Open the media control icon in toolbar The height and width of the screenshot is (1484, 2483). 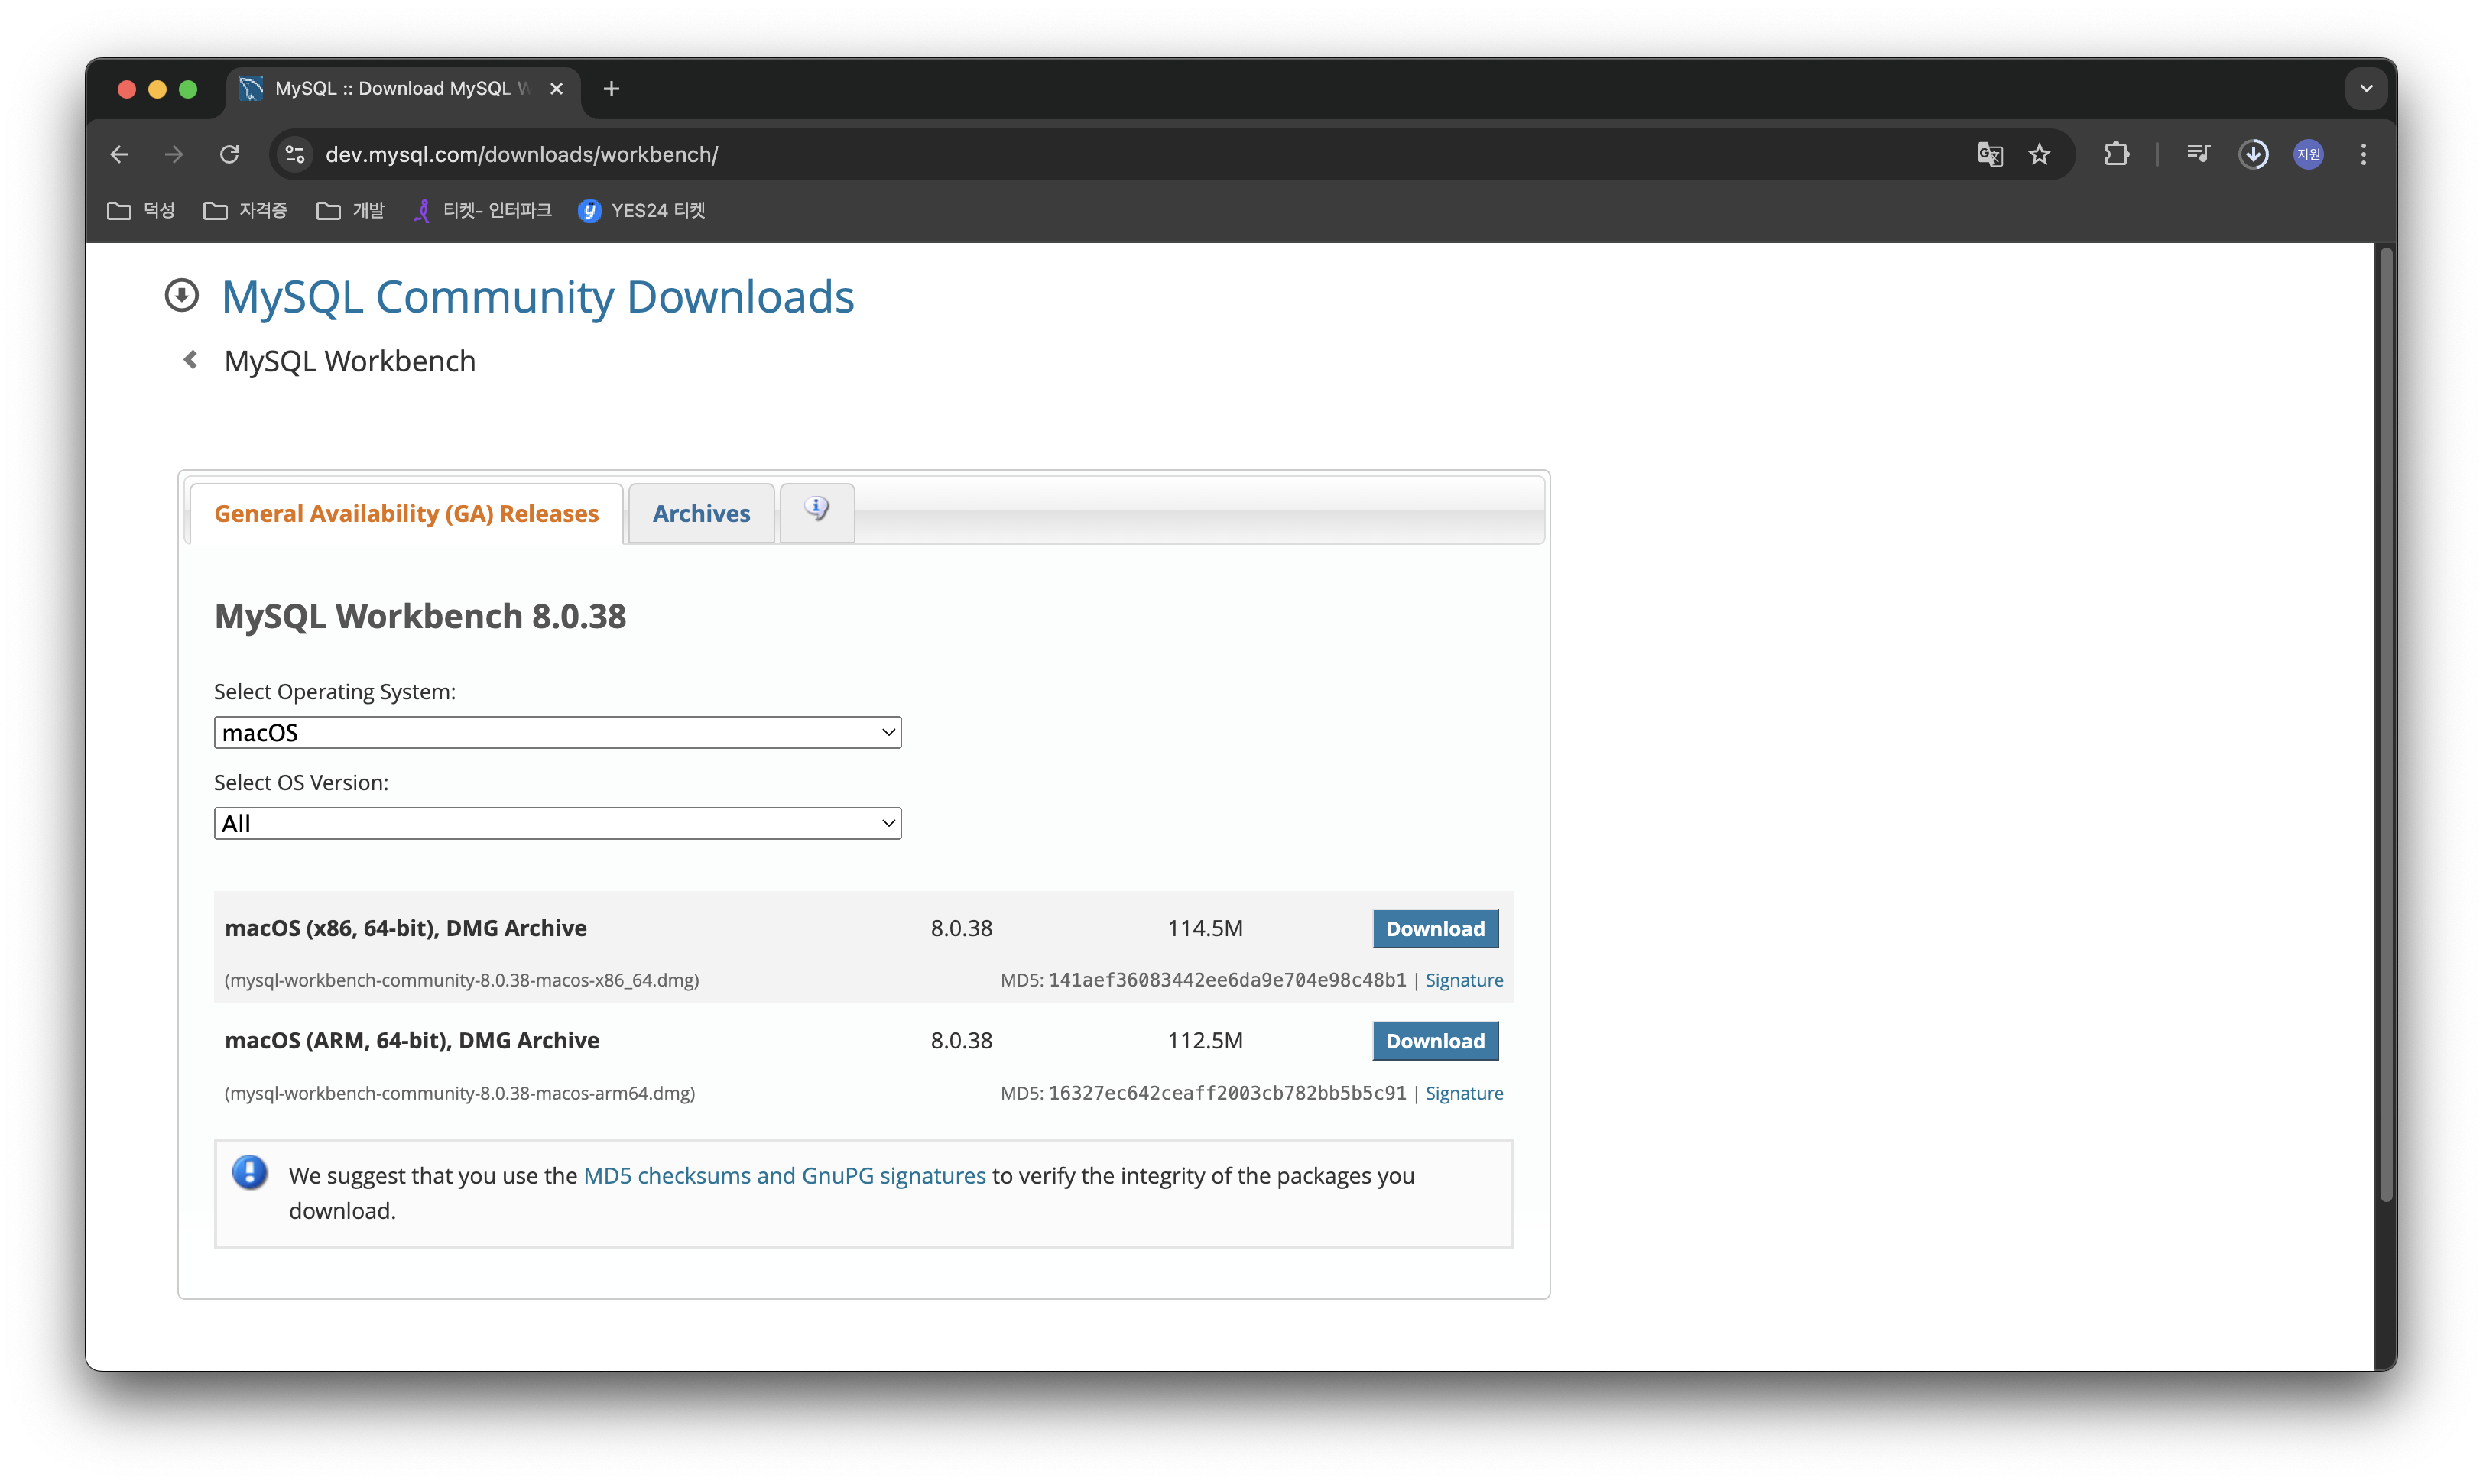pyautogui.click(x=2198, y=154)
